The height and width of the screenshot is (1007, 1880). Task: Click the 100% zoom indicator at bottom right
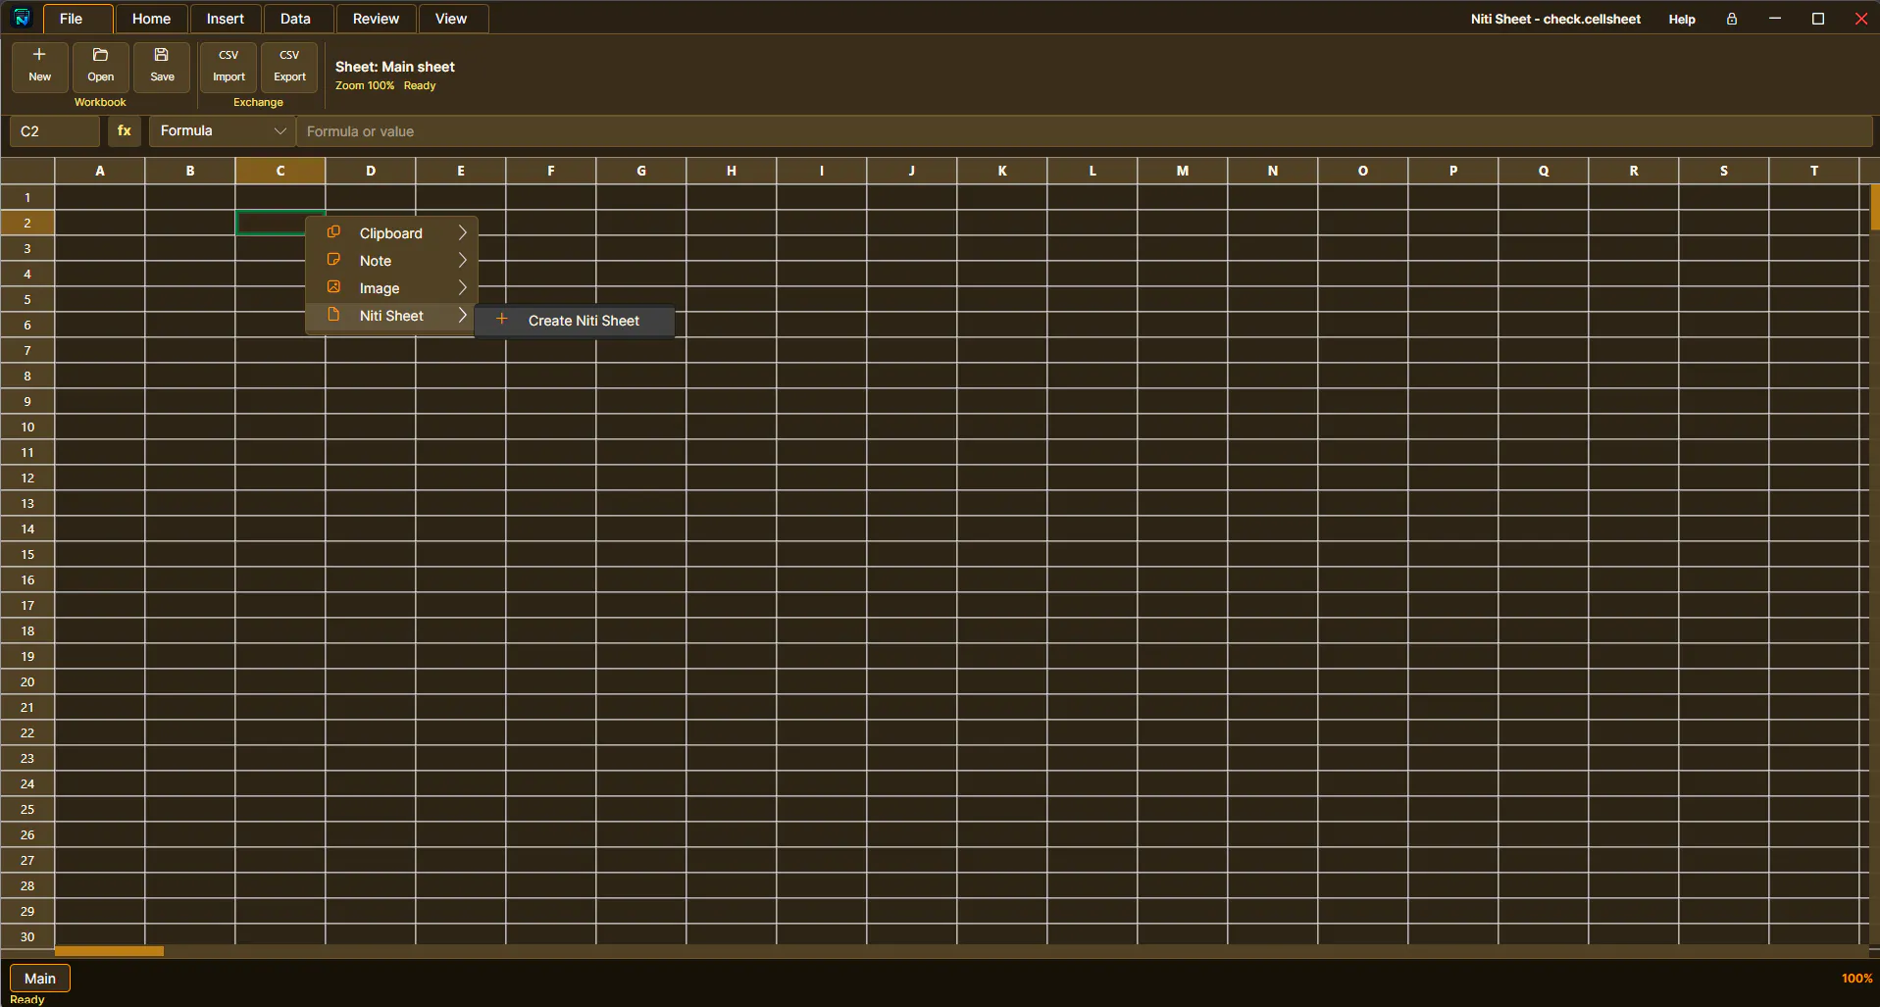point(1855,979)
